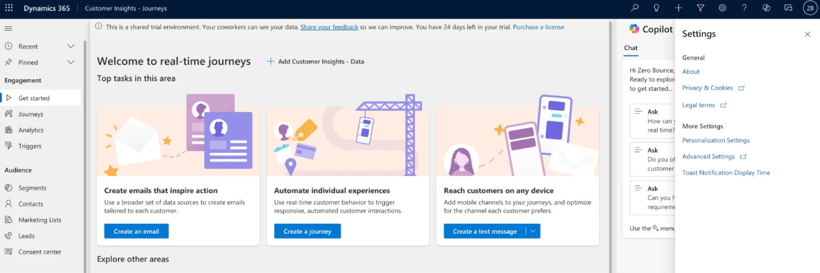Click the 'Reach customers on any device' title
The image size is (820, 273).
tap(499, 191)
